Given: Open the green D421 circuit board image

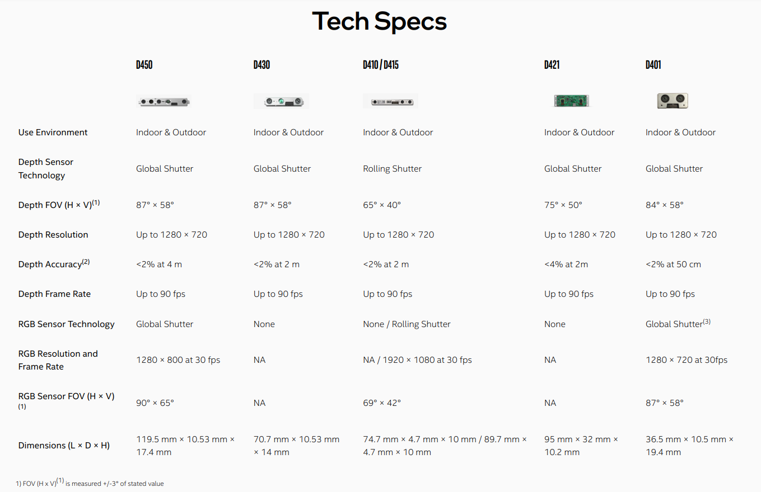Looking at the screenshot, I should tap(572, 101).
